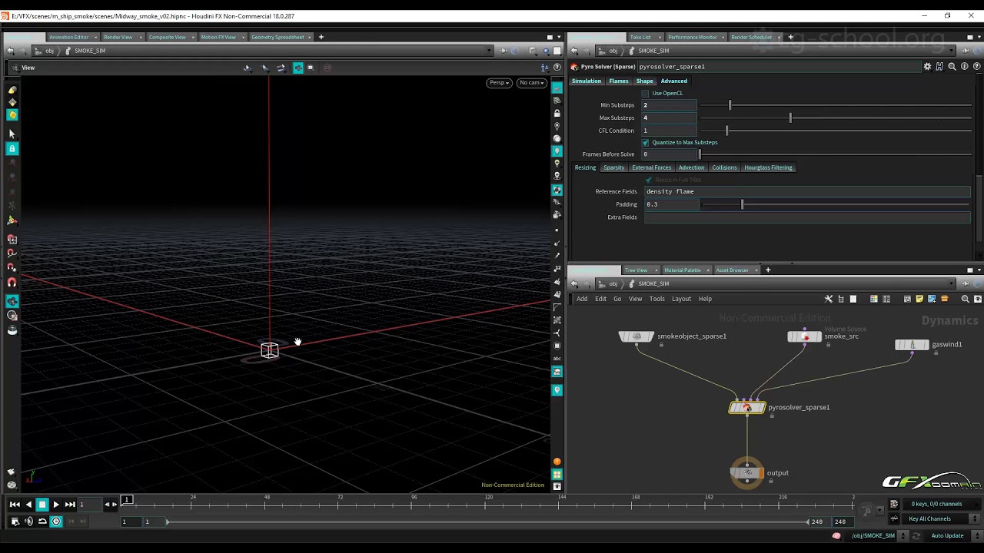
Task: Switch to the Simulation tab
Action: point(587,81)
